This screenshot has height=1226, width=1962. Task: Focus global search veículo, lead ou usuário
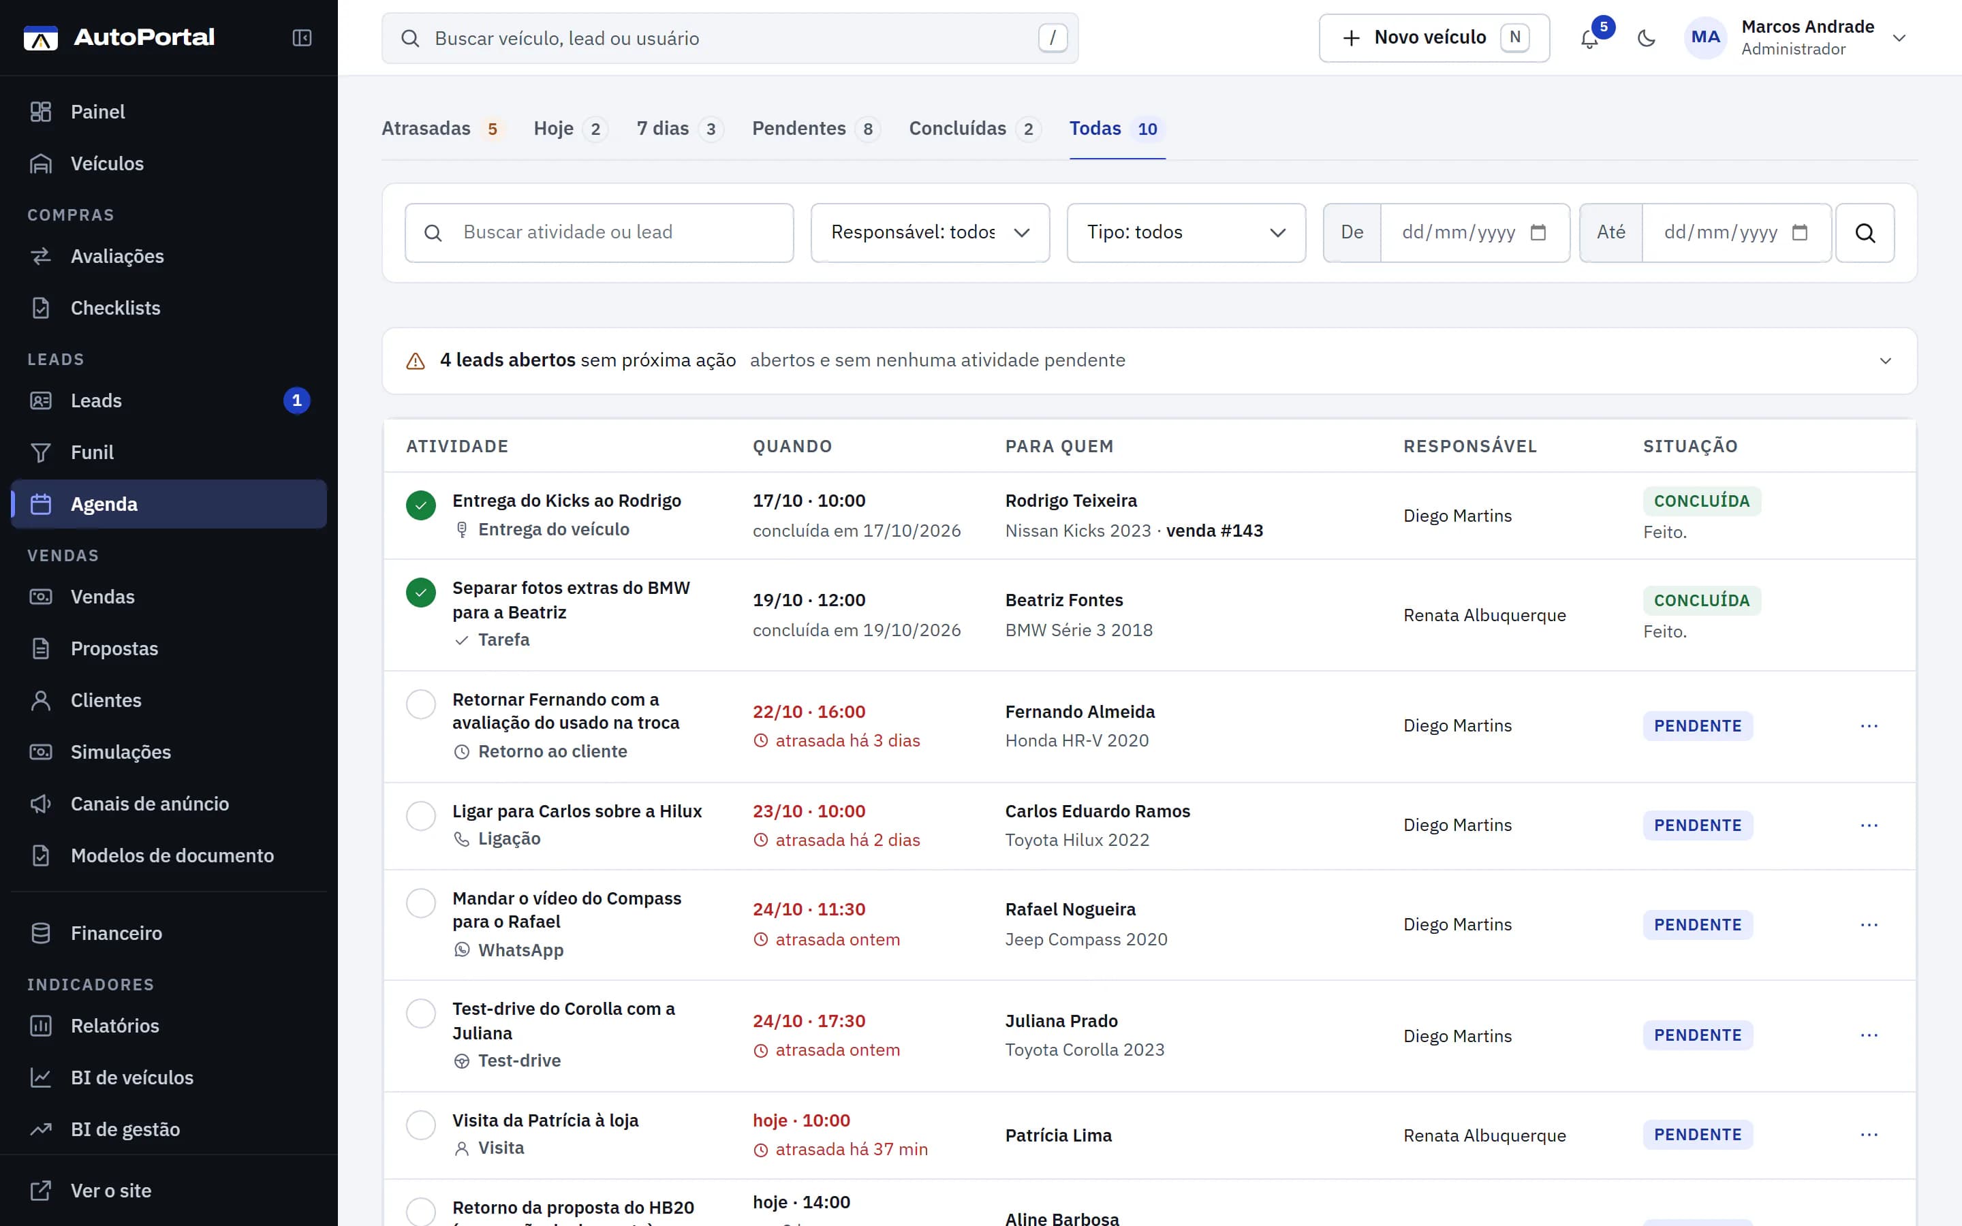[x=730, y=38]
